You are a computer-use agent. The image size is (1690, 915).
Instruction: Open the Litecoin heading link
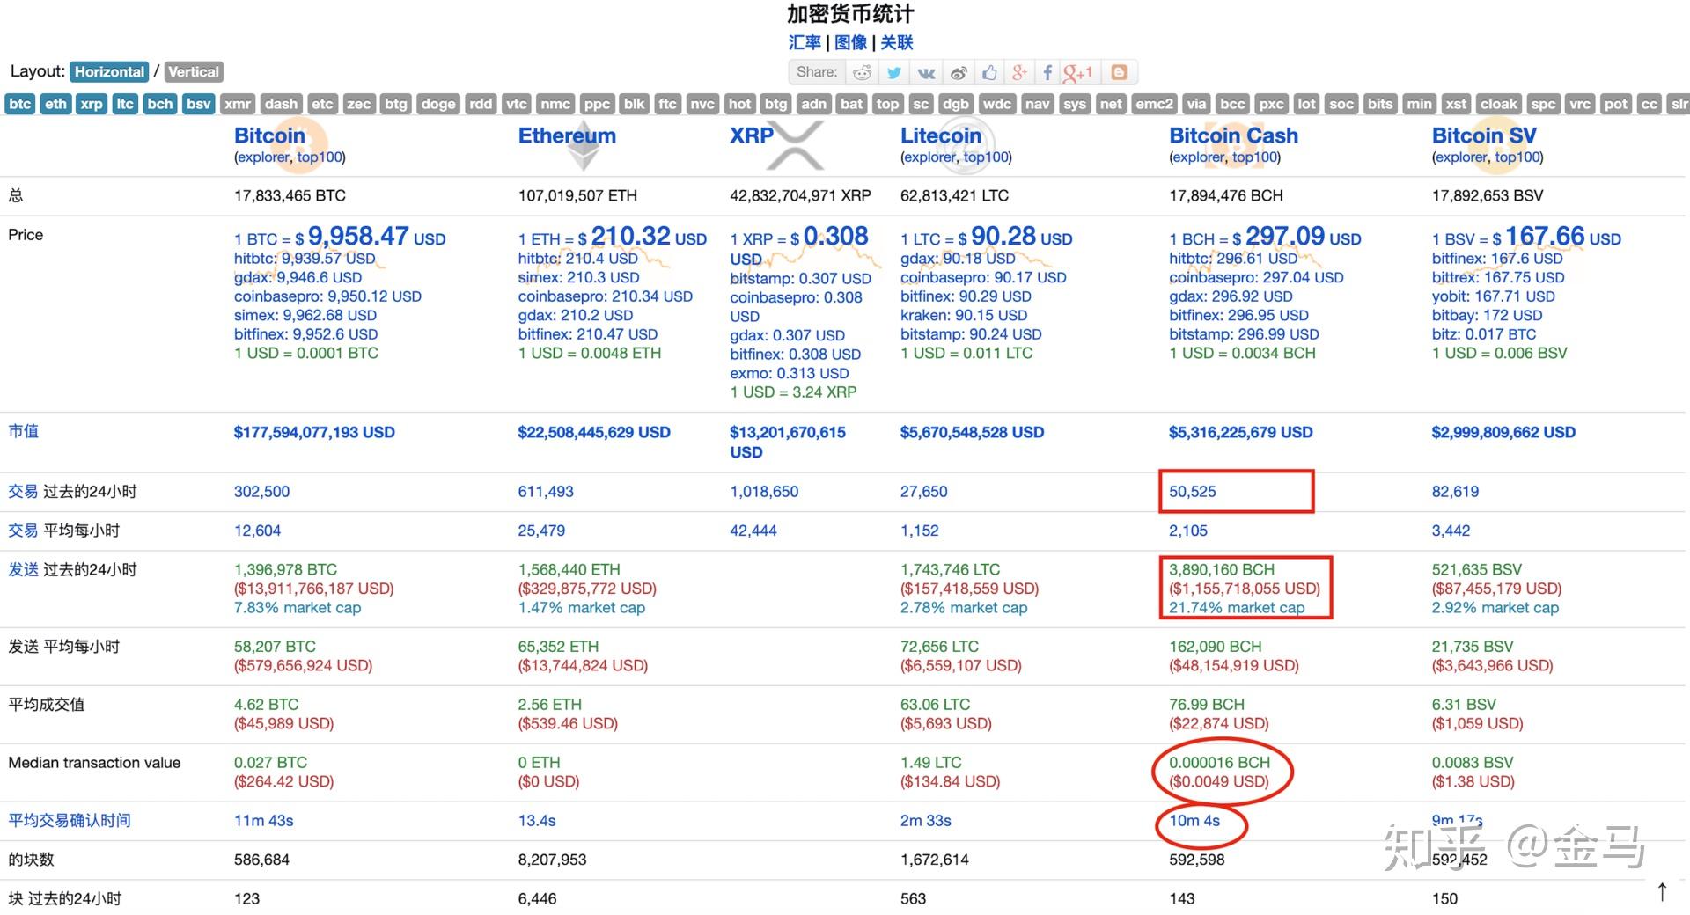pyautogui.click(x=940, y=135)
